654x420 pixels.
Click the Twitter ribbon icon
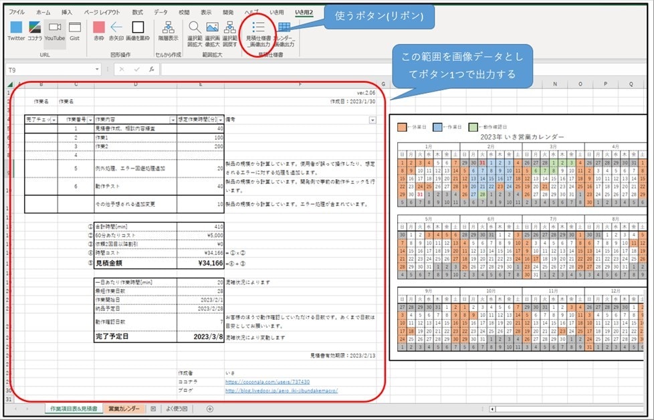[16, 31]
